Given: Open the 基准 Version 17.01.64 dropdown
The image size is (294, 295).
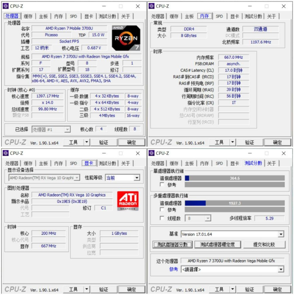Looking at the screenshot, I should click(x=232, y=234).
